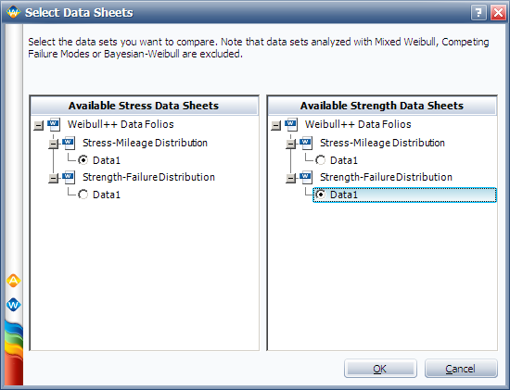Collapse Strength-Failure Distribution node in Stress panel
Image resolution: width=510 pixels, height=390 pixels.
tap(54, 179)
